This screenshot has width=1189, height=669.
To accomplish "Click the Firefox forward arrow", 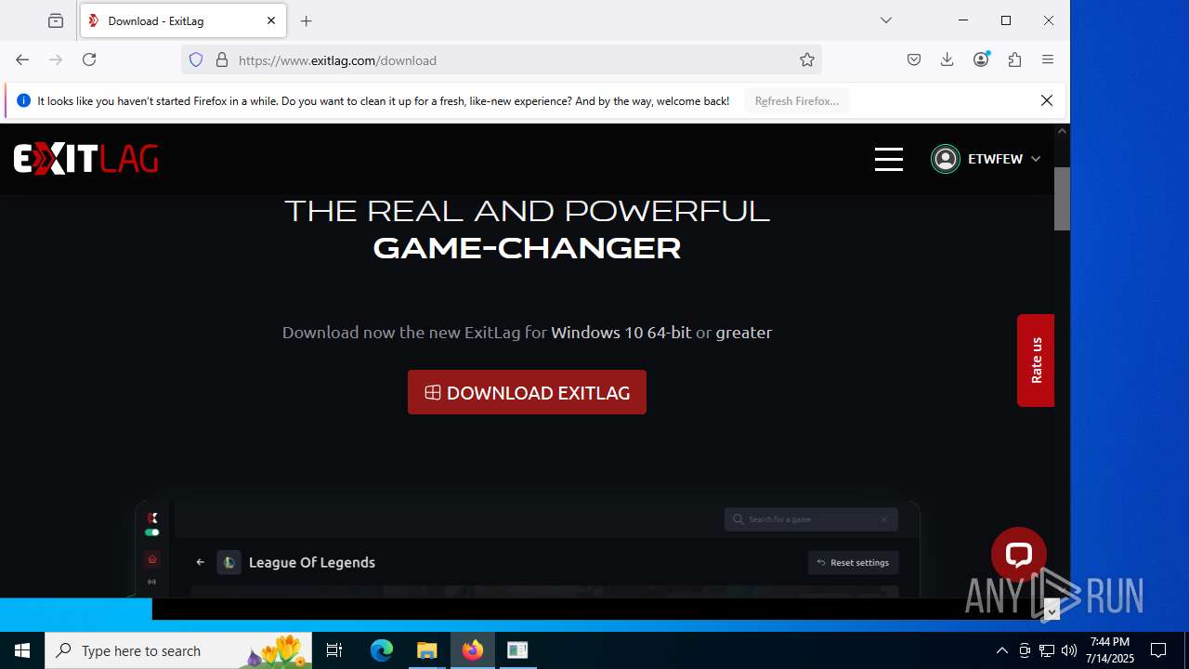I will (x=56, y=59).
